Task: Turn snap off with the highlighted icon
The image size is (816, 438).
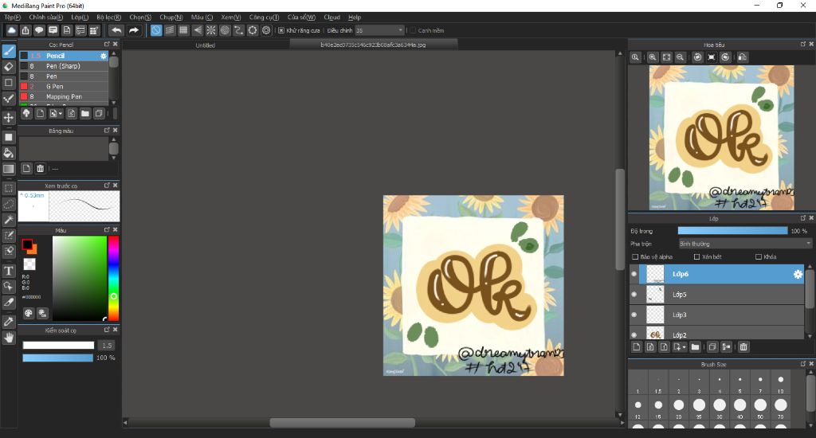Action: pyautogui.click(x=156, y=30)
